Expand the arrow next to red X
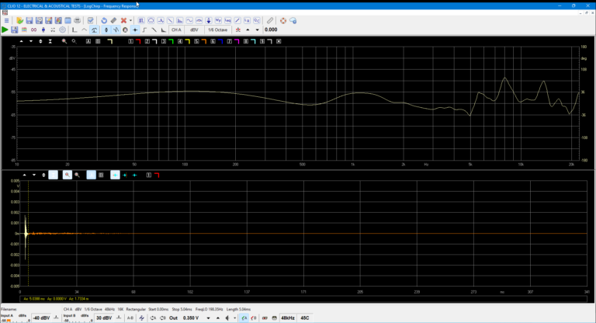This screenshot has width=596, height=323. click(x=130, y=20)
